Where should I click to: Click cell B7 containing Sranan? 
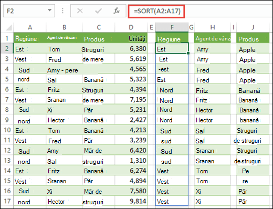[64, 99]
